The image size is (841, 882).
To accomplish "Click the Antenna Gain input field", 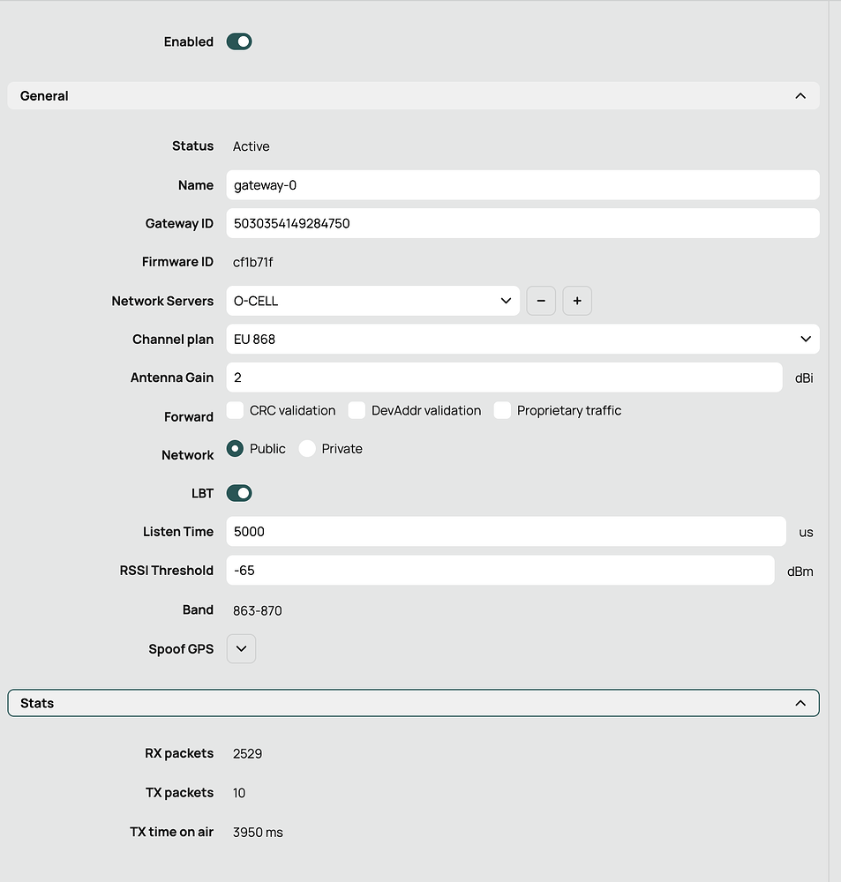I will point(504,377).
